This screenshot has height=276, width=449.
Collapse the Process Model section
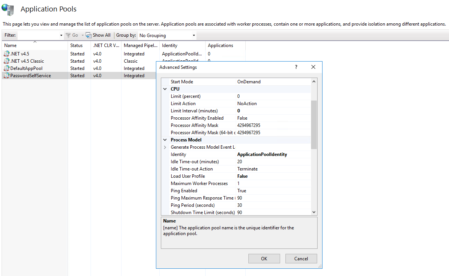point(165,140)
